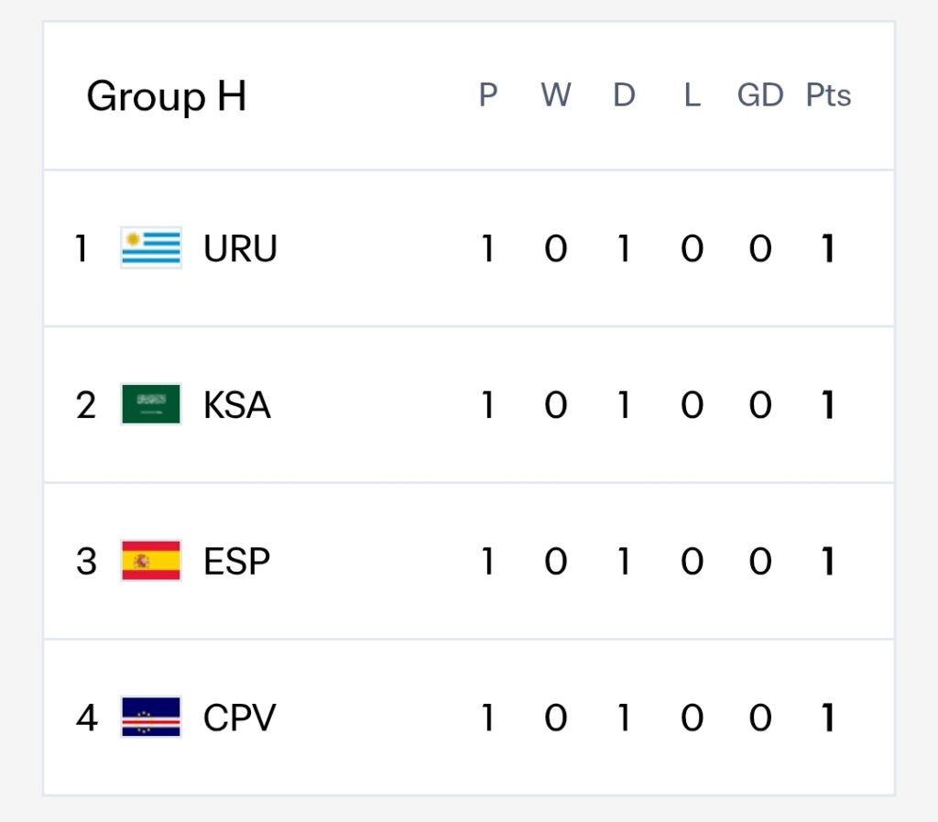Click the W column header
Image resolution: width=938 pixels, height=822 pixels.
coord(556,94)
